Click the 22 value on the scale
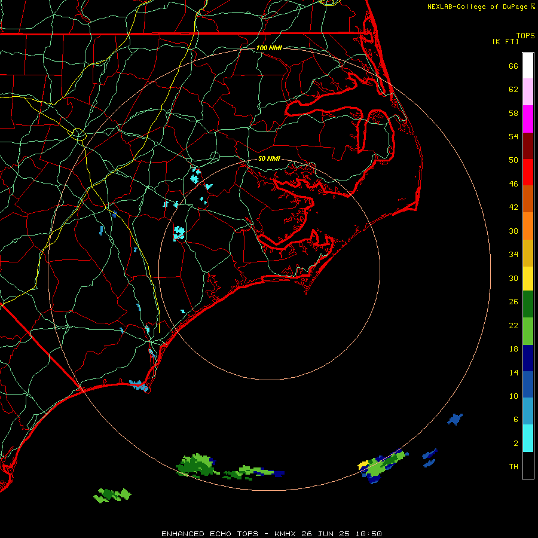The image size is (538, 538). point(513,325)
